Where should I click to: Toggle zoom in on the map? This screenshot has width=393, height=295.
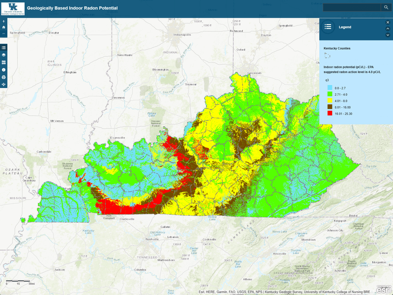click(x=4, y=21)
